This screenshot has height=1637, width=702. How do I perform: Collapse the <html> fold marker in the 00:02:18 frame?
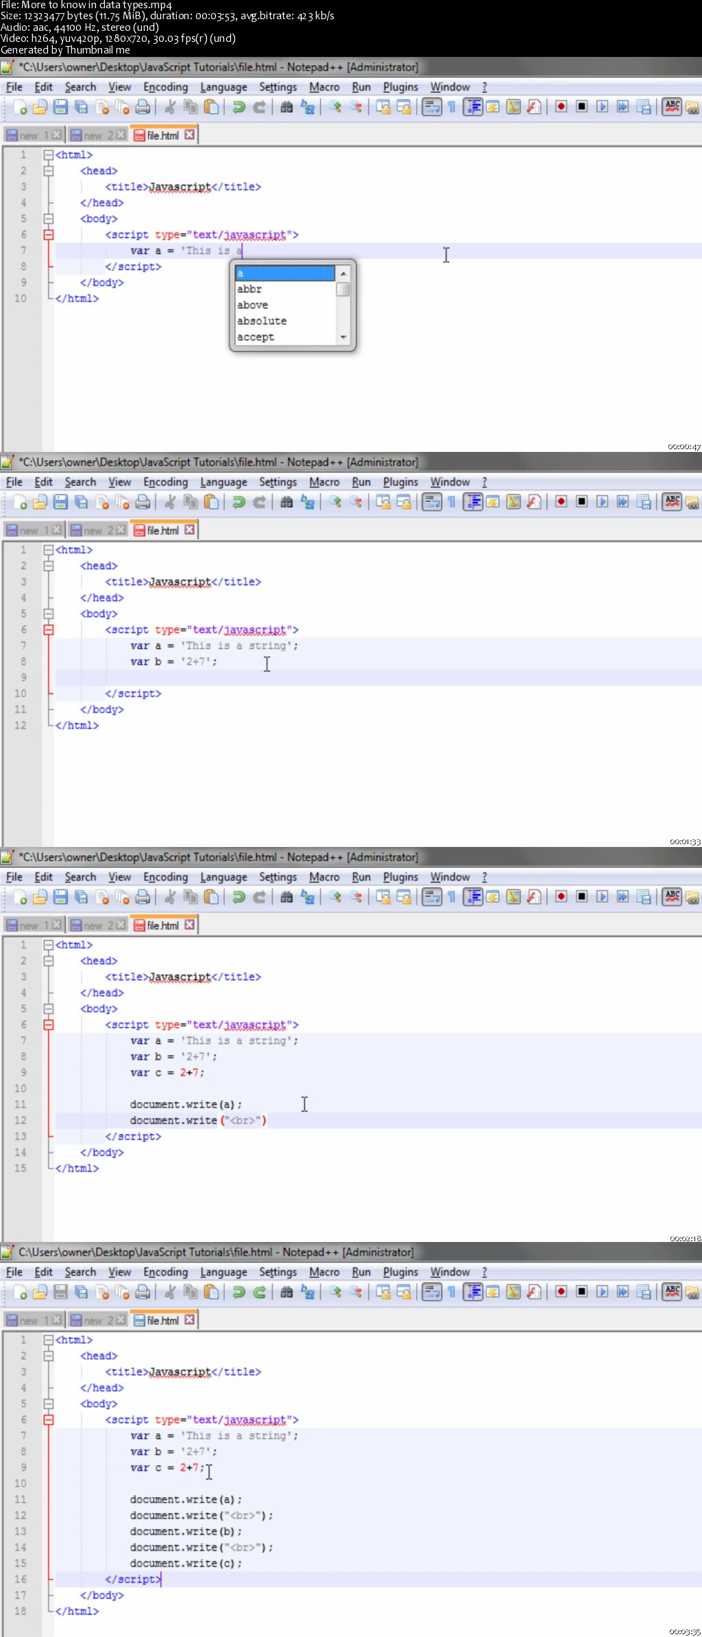(x=49, y=945)
